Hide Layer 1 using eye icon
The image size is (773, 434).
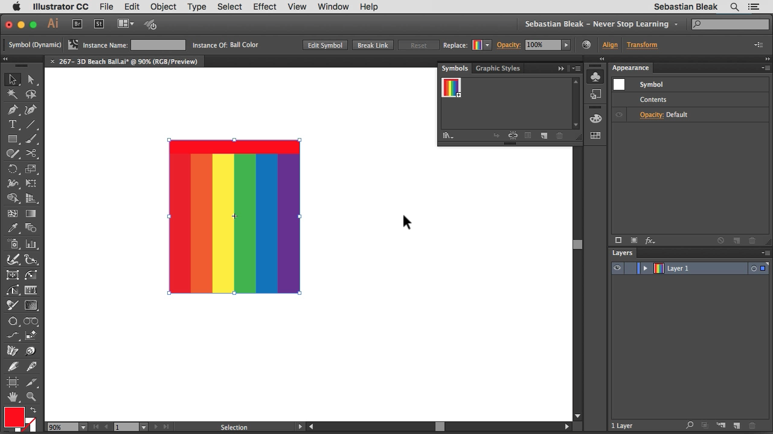tap(617, 268)
